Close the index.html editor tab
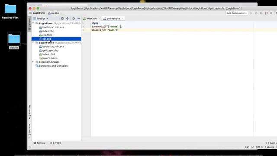The height and width of the screenshot is (156, 277). (100, 19)
